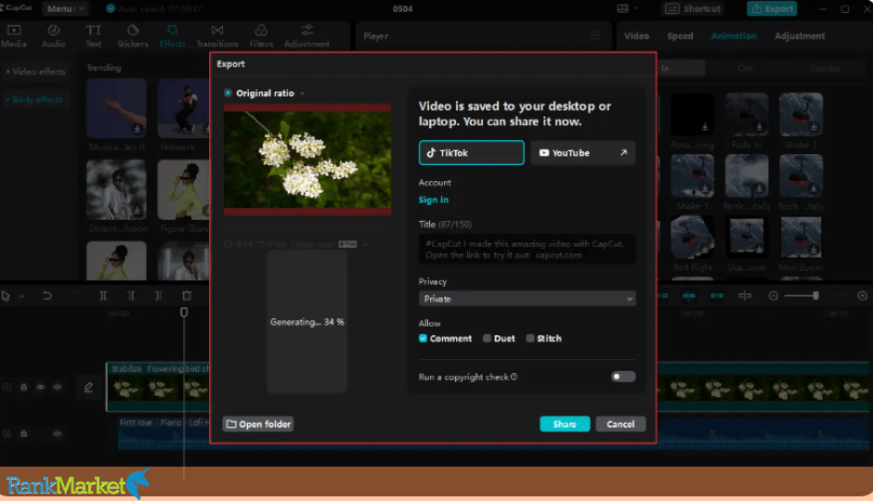Click the Export button in title bar
Screen dimensions: 873x501
point(772,8)
